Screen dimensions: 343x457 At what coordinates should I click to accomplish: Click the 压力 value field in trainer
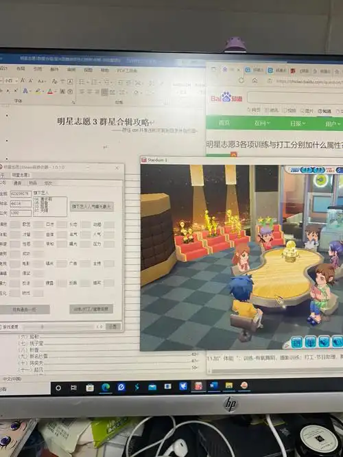108,244
